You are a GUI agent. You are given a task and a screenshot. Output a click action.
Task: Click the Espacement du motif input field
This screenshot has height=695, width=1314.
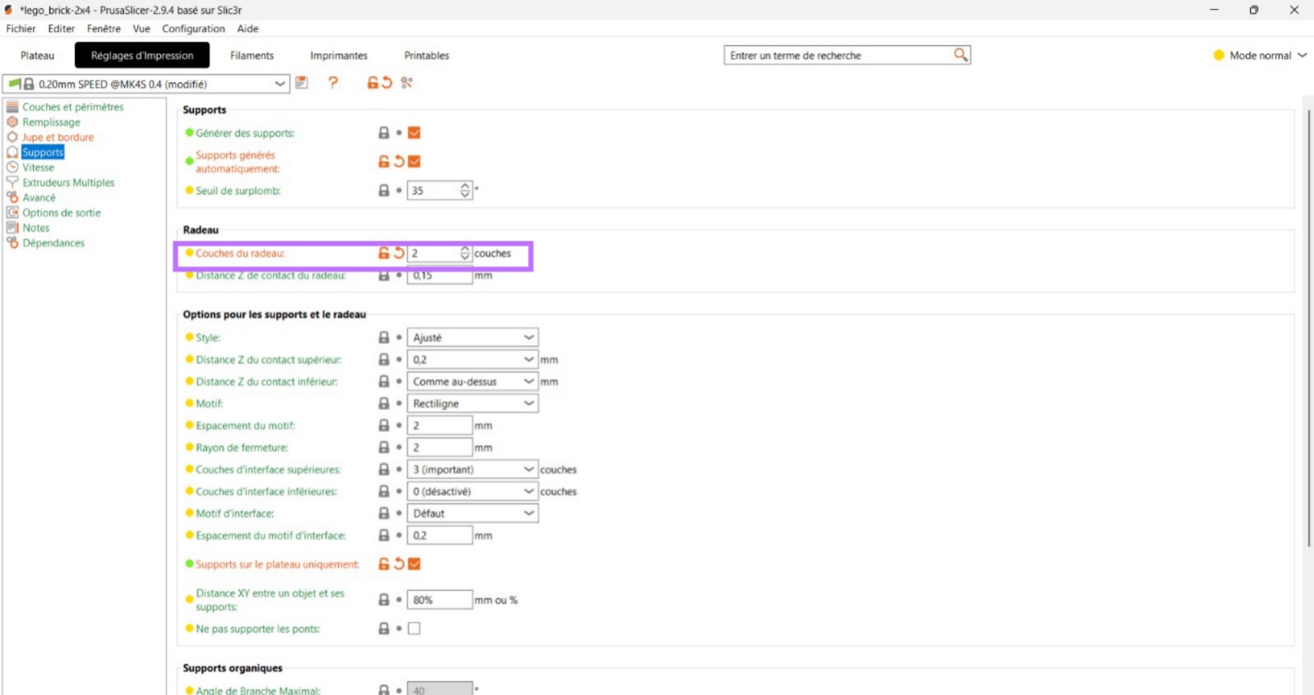point(440,426)
